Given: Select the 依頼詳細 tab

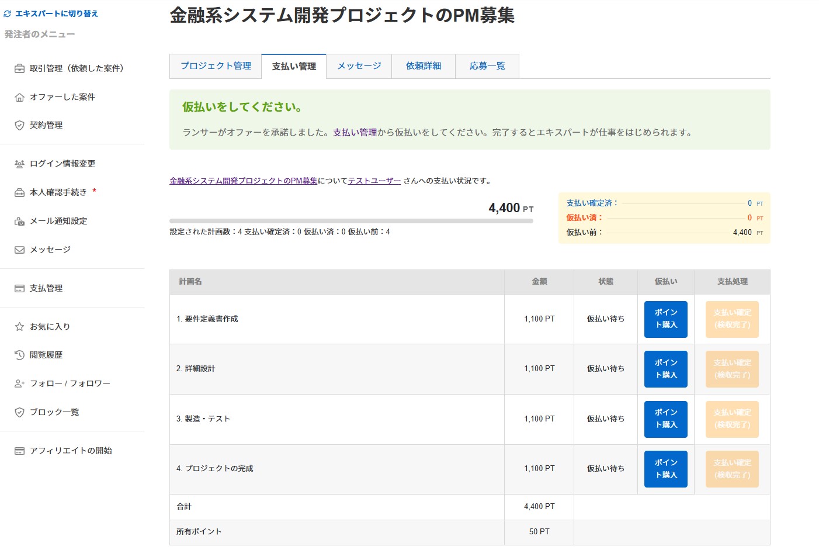Looking at the screenshot, I should (424, 66).
